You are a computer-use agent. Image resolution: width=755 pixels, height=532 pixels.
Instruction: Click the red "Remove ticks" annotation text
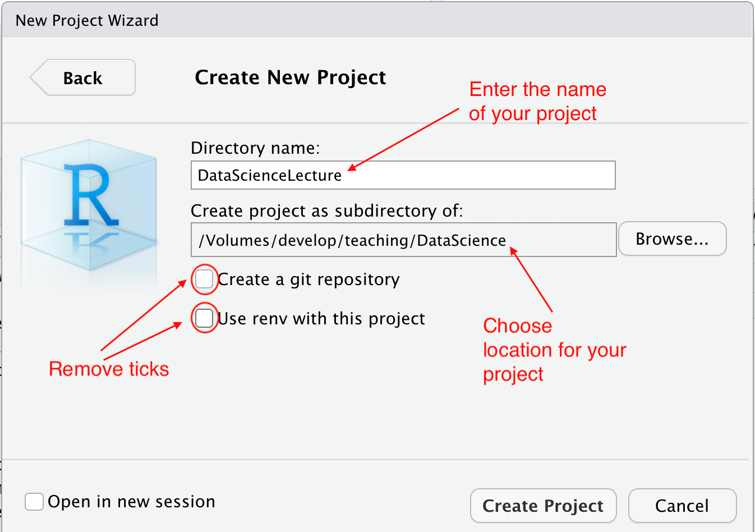109,369
